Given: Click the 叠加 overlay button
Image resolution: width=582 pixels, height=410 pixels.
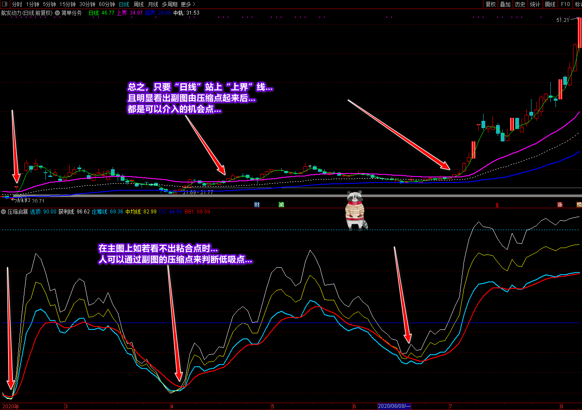Looking at the screenshot, I should (505, 4).
